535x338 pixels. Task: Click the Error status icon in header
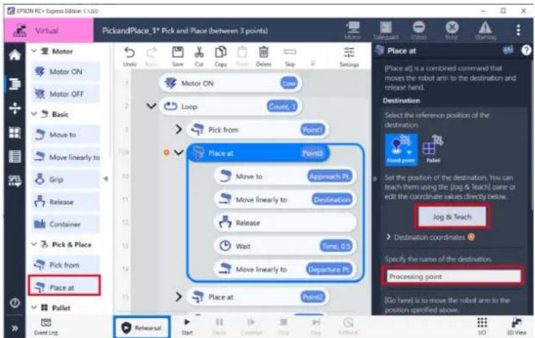[x=452, y=31]
